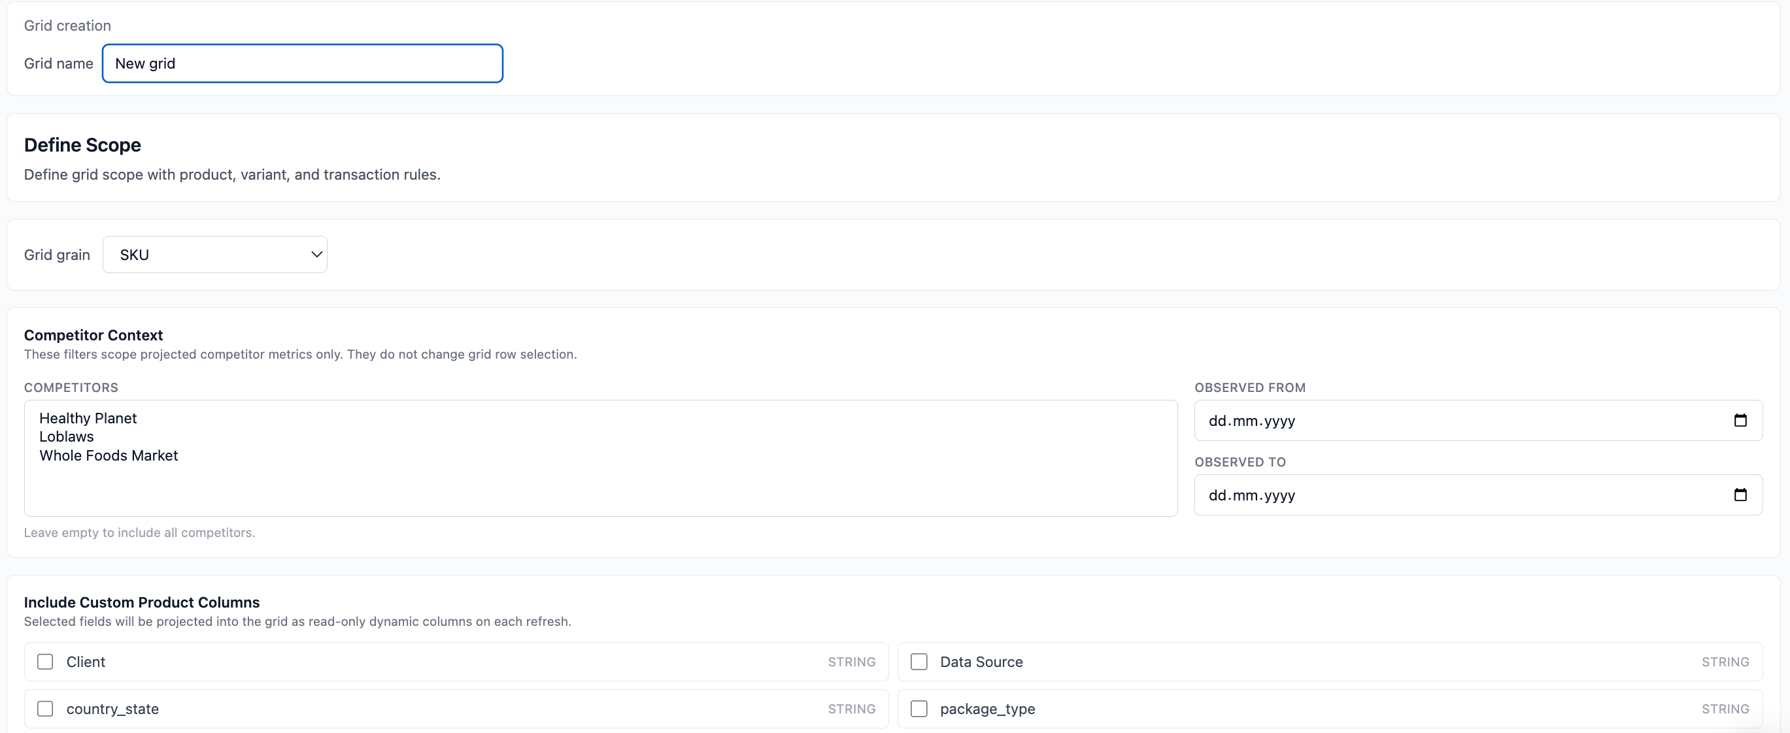This screenshot has width=1790, height=733.
Task: Click Include Custom Product Columns heading
Action: pyautogui.click(x=142, y=602)
